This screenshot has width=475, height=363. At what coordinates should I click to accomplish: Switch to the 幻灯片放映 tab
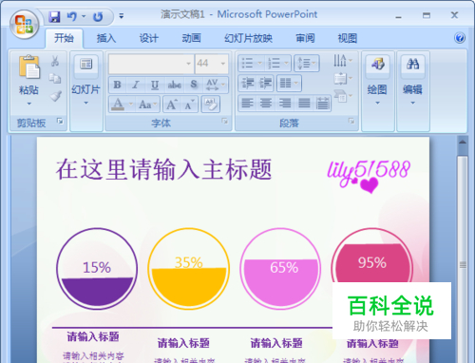point(249,38)
